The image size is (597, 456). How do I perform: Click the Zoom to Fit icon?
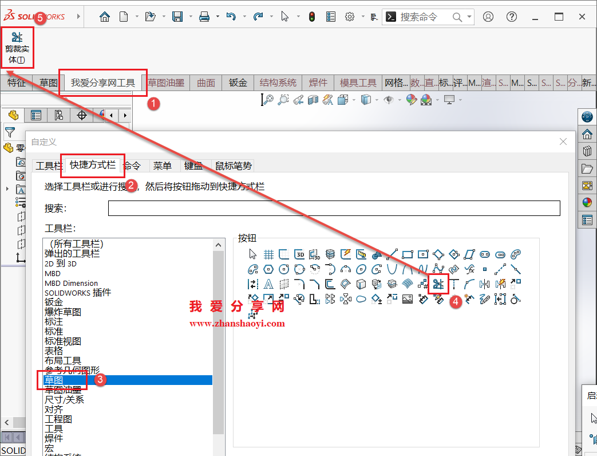pyautogui.click(x=269, y=99)
